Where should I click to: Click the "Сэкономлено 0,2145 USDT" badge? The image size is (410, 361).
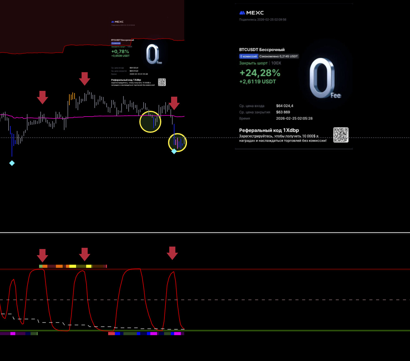tap(278, 56)
